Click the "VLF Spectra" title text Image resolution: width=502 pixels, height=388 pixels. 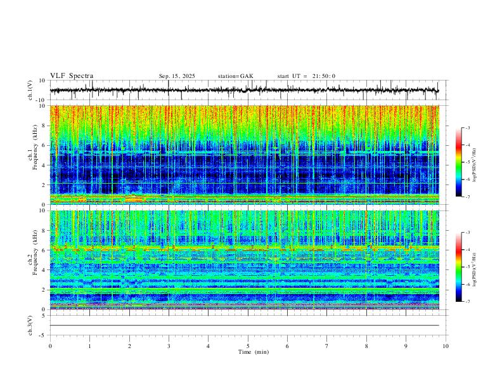coord(72,76)
